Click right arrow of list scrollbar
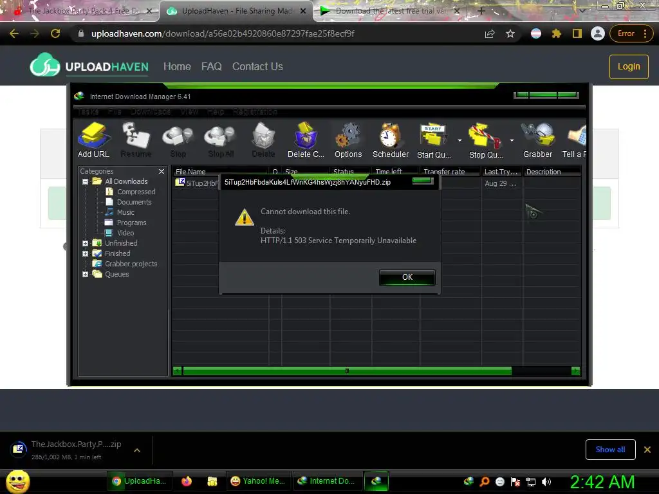 tap(576, 371)
